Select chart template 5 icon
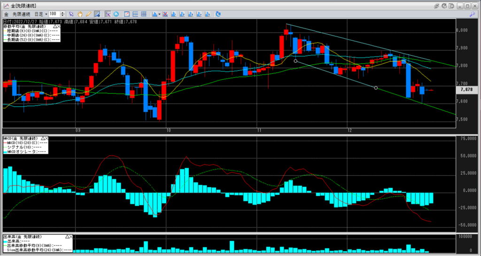This screenshot has width=481, height=256. coord(208,14)
